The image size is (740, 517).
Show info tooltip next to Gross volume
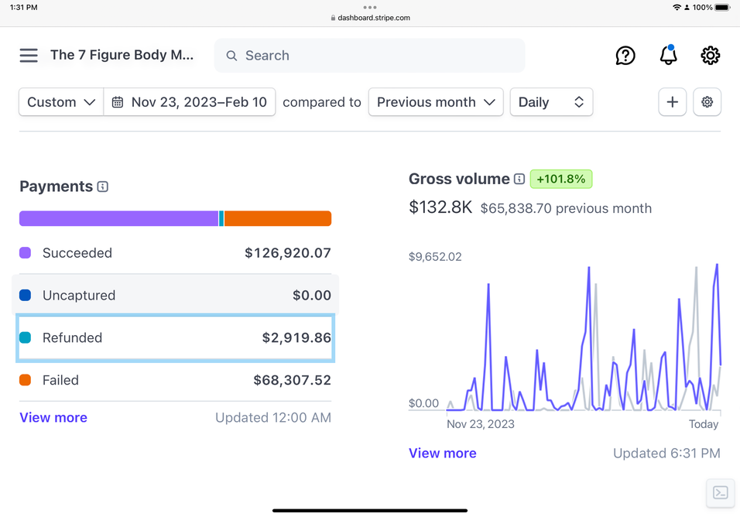tap(519, 180)
